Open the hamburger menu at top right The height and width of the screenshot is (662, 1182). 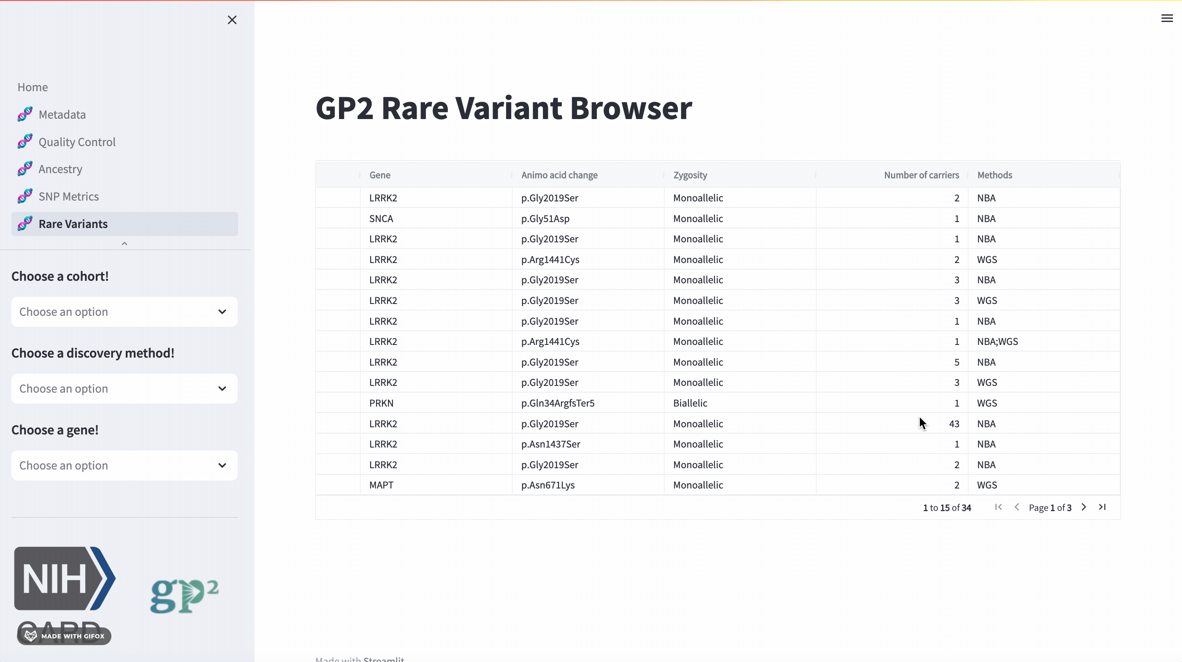pyautogui.click(x=1167, y=18)
